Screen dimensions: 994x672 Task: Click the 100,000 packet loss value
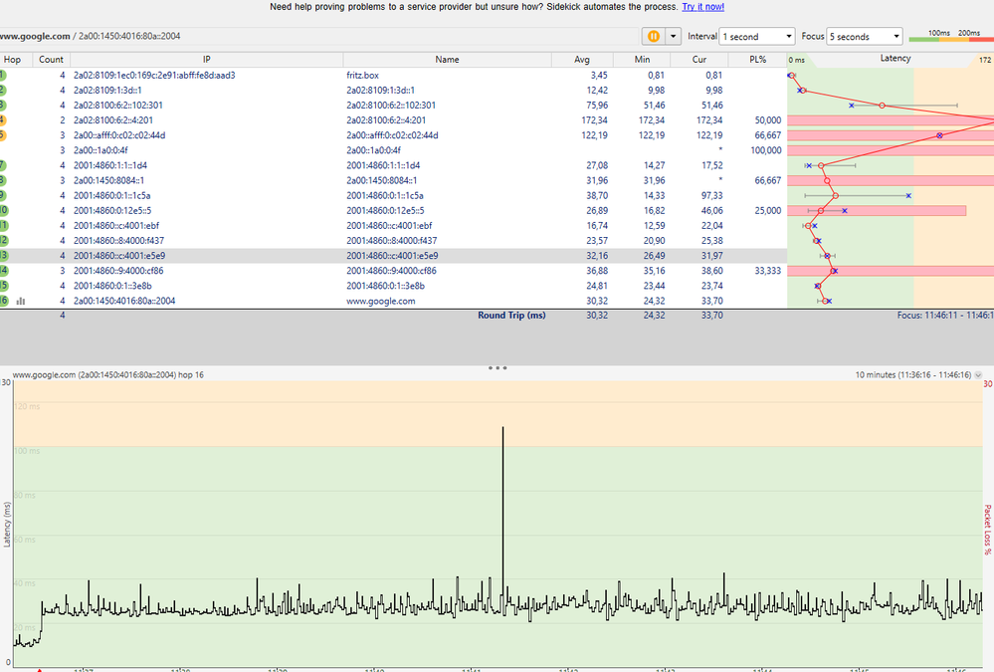(x=765, y=150)
